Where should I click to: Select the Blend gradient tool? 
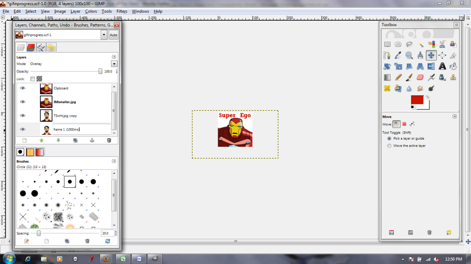coord(387,78)
